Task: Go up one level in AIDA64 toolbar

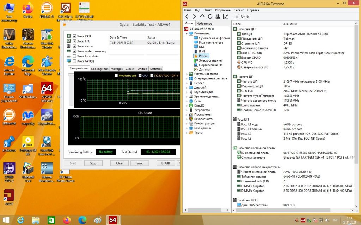Action: click(x=202, y=16)
